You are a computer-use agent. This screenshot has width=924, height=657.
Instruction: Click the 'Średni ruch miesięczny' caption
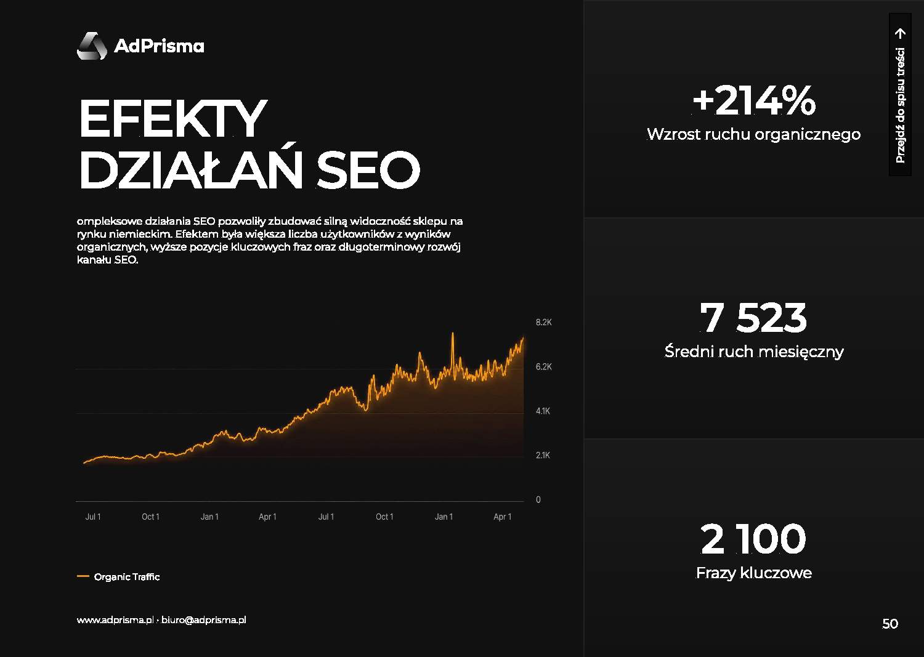click(754, 352)
